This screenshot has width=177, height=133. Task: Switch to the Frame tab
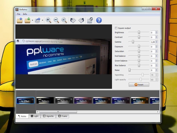click(63, 116)
